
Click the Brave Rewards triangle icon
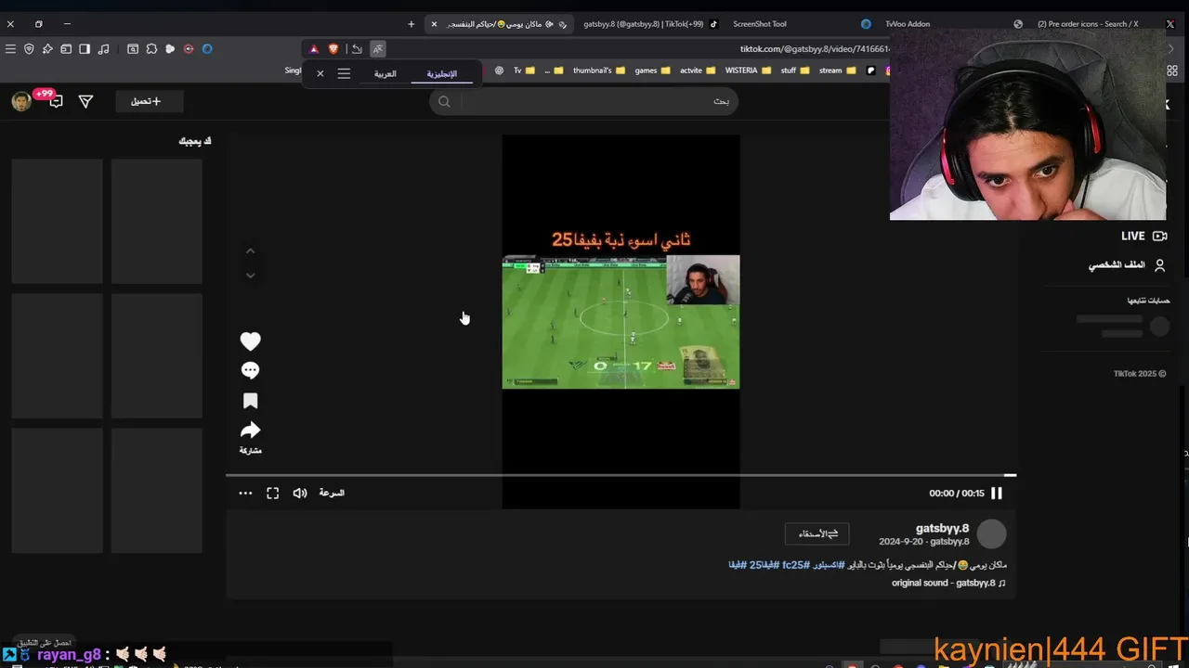pos(314,49)
